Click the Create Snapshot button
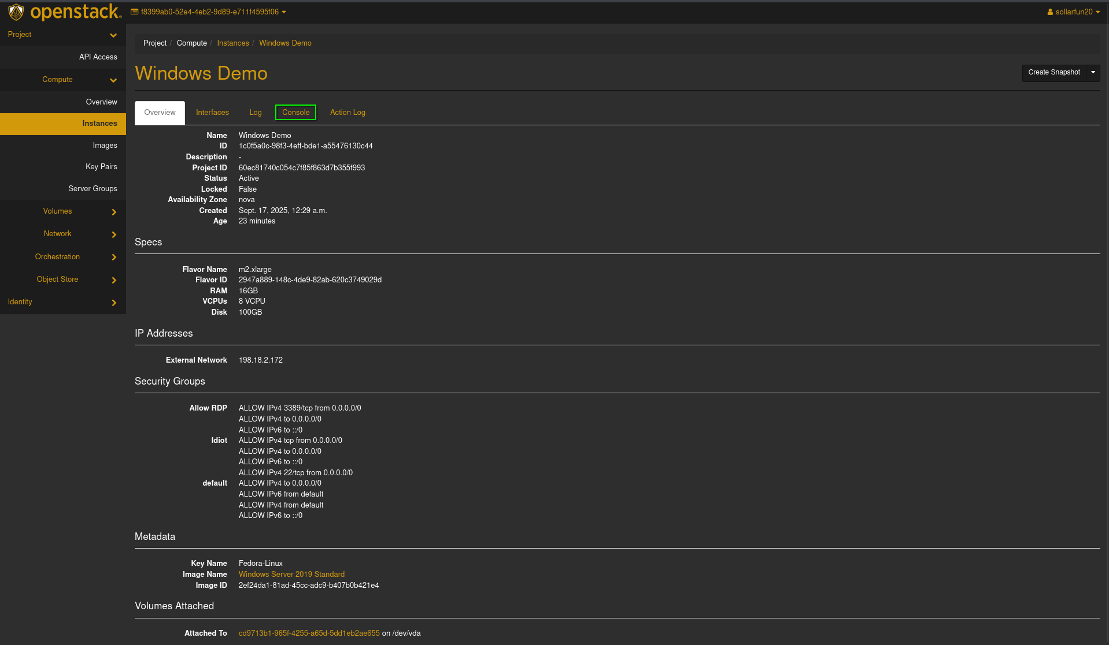The height and width of the screenshot is (645, 1109). [1053, 72]
